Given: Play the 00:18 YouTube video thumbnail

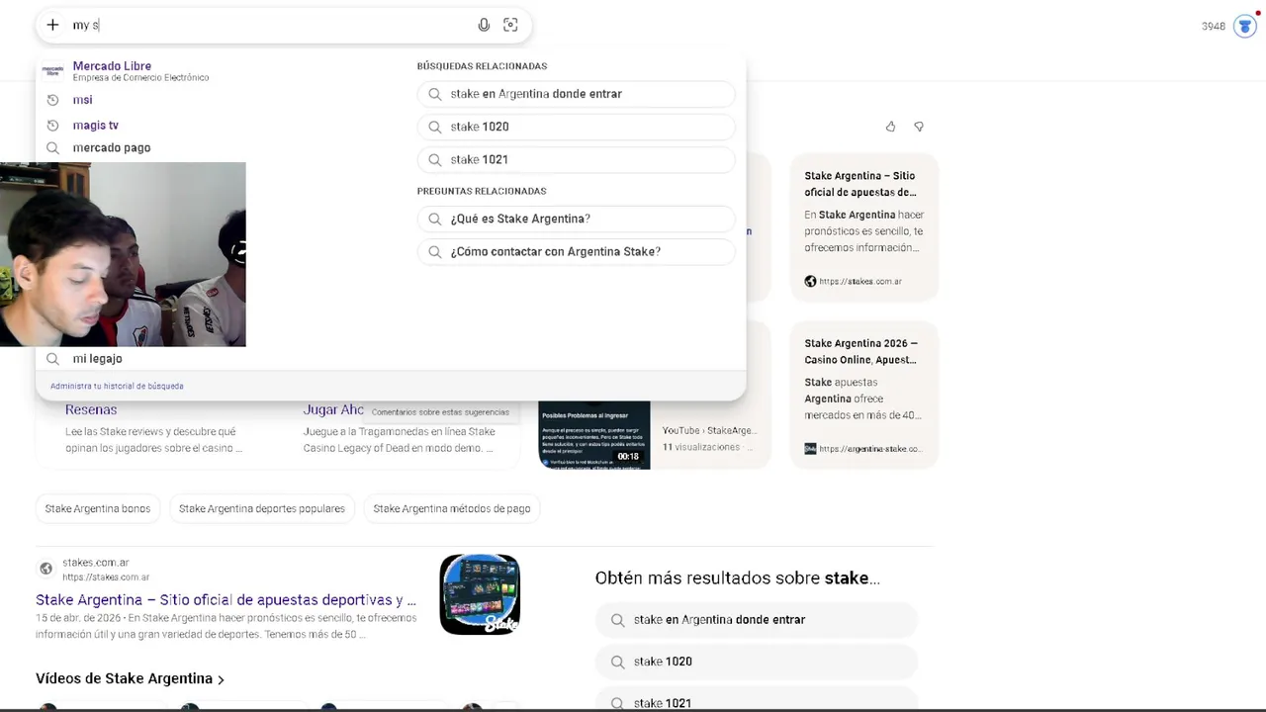Looking at the screenshot, I should coord(594,434).
